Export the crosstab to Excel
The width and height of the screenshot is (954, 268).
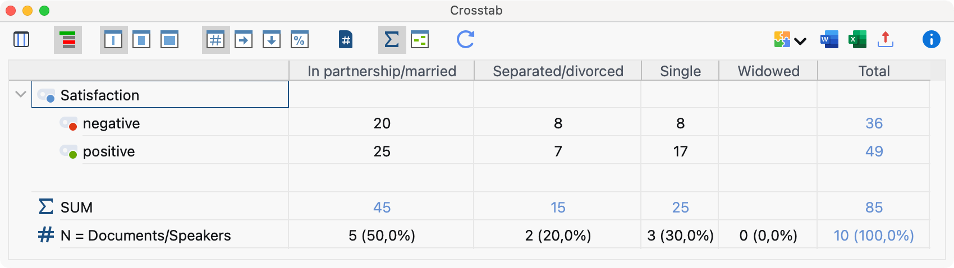click(857, 40)
